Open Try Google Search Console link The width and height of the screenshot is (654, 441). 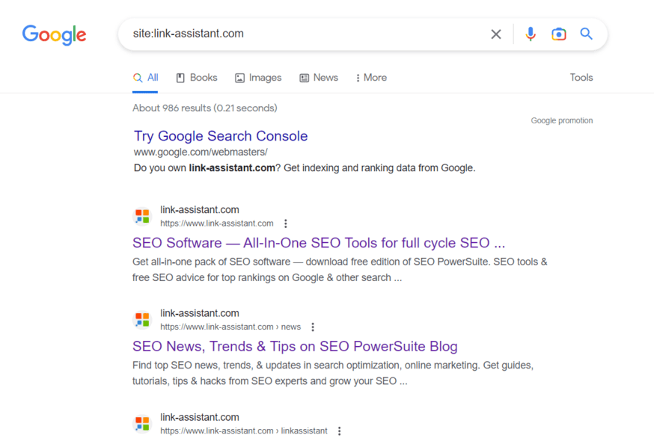(x=221, y=136)
